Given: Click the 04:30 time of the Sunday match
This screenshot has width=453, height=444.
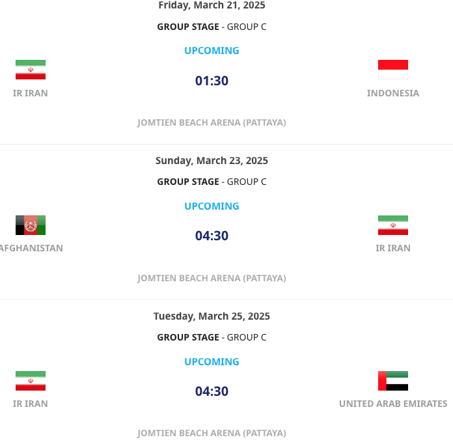Looking at the screenshot, I should coord(212,236).
